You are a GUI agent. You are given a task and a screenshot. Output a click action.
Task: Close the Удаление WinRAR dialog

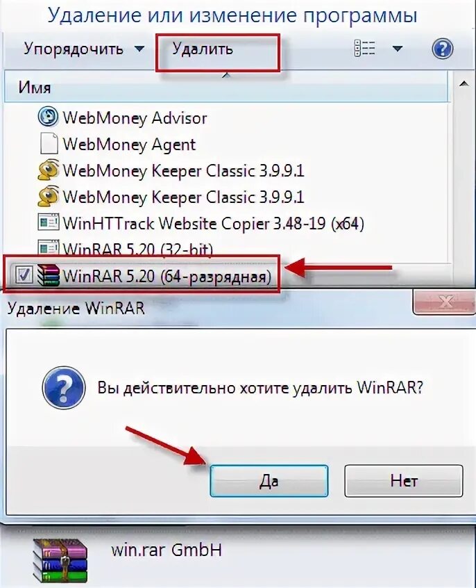click(x=444, y=302)
